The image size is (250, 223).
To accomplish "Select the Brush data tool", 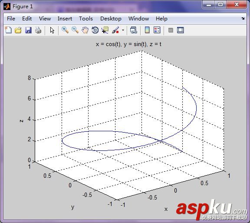I will [115, 30].
